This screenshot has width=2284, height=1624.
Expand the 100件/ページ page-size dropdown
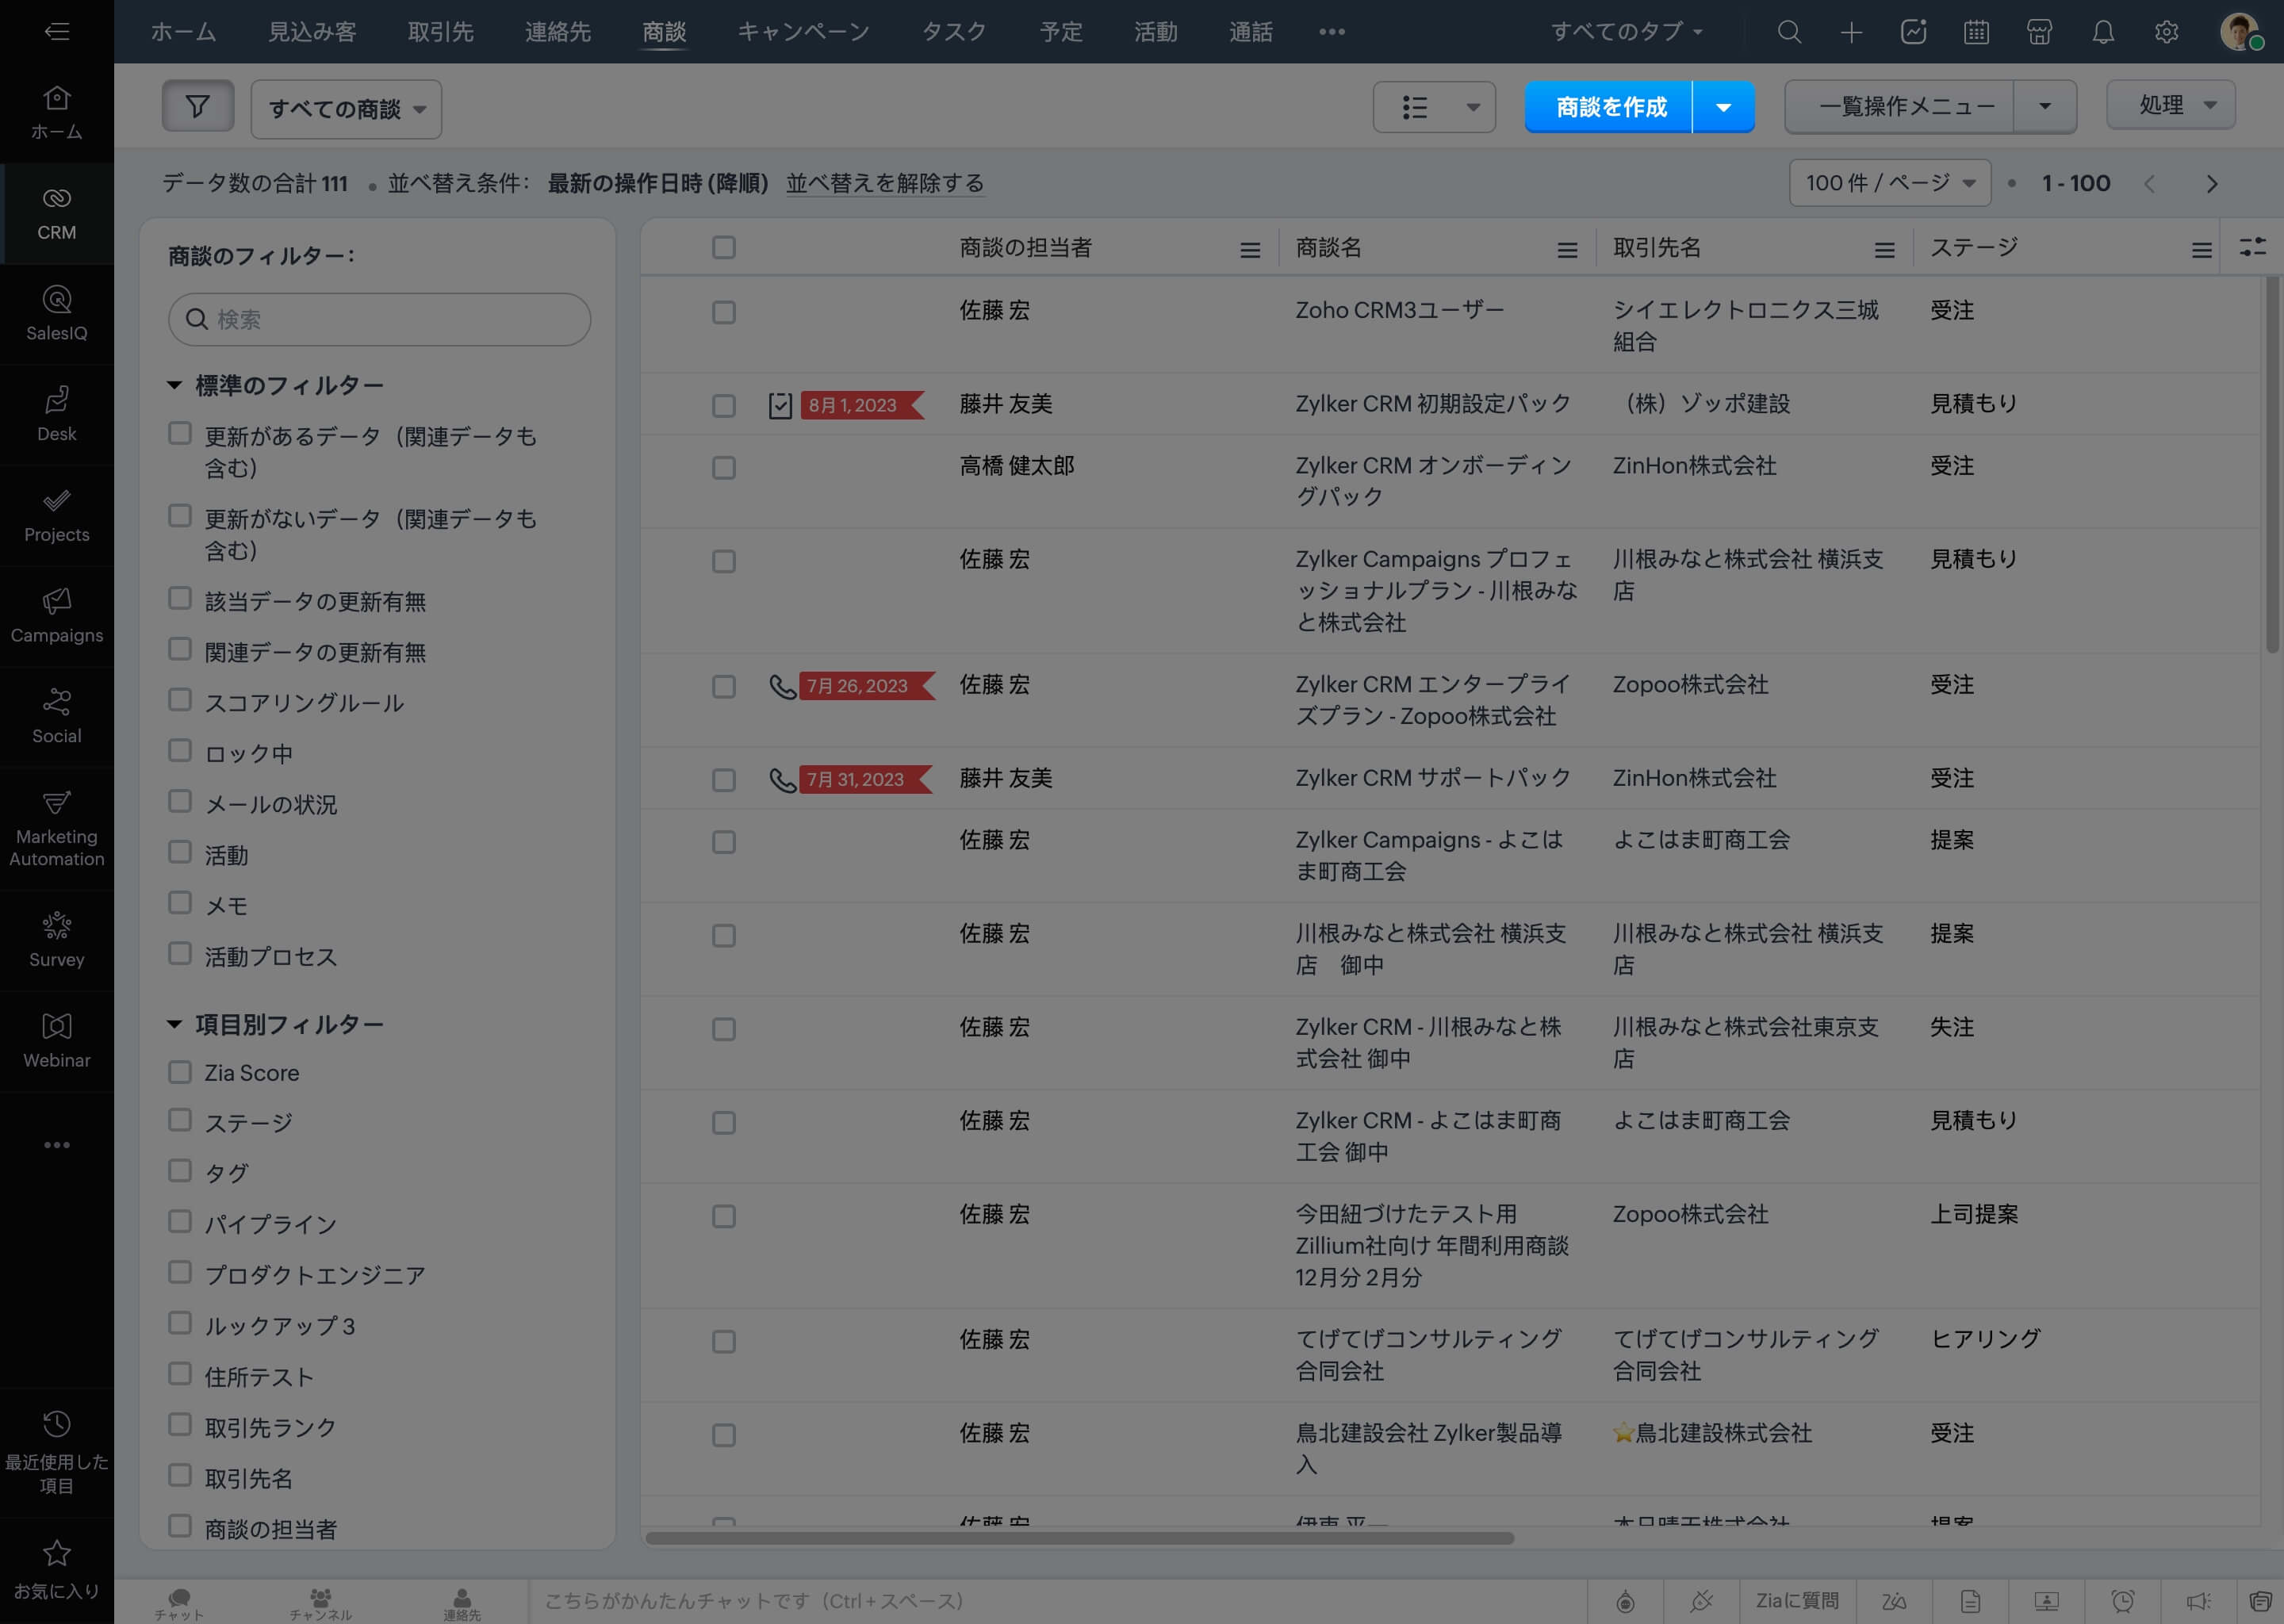[x=1889, y=183]
